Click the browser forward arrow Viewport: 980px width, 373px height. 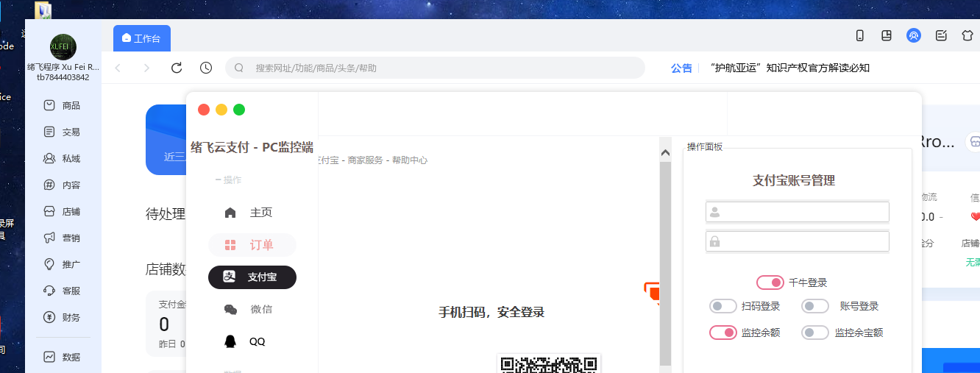pyautogui.click(x=147, y=68)
